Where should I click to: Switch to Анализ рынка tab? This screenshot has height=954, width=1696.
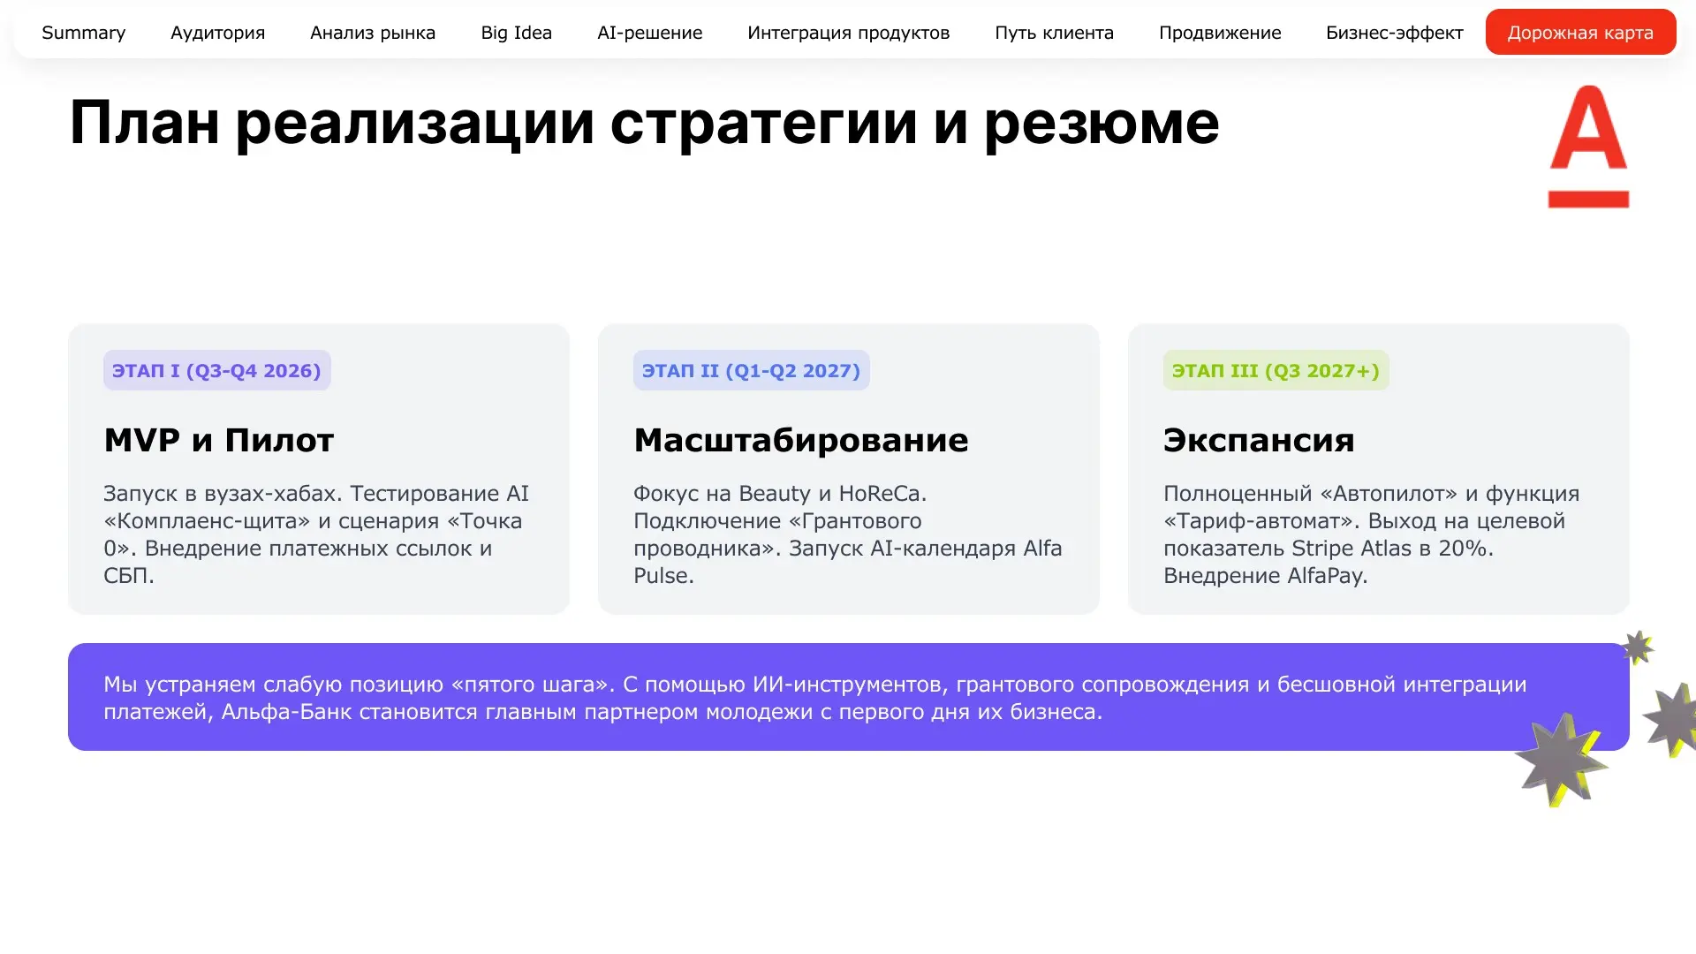pos(373,33)
